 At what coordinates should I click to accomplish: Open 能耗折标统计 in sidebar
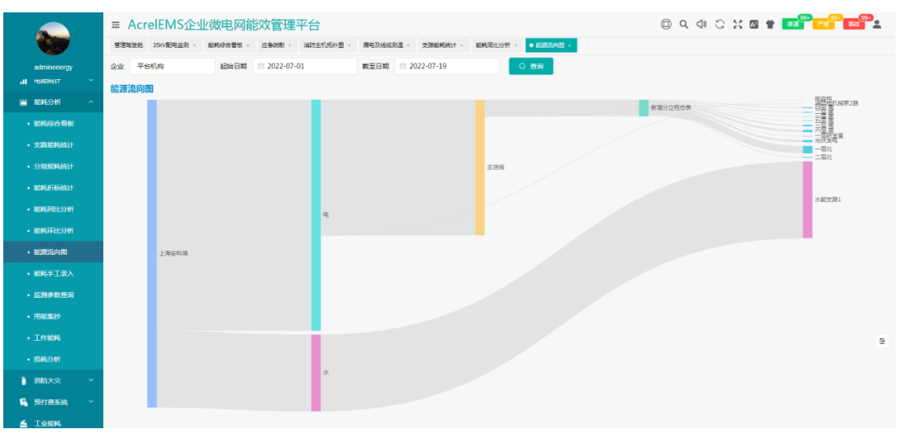(x=54, y=187)
